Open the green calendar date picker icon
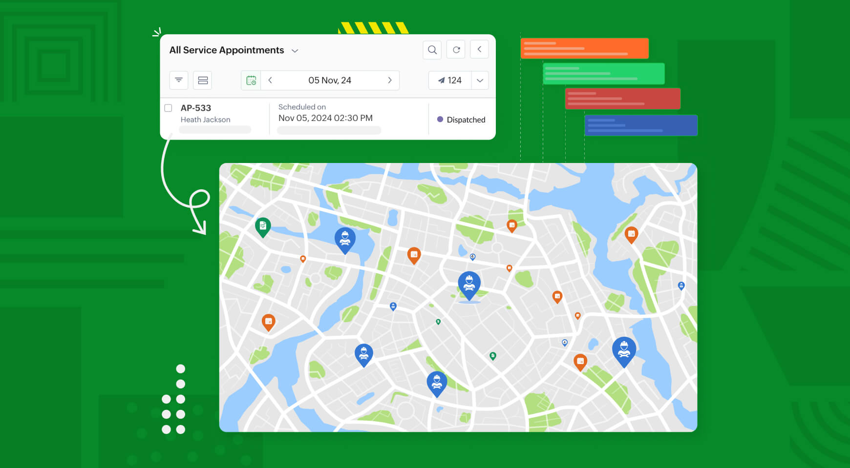The width and height of the screenshot is (850, 468). pyautogui.click(x=251, y=81)
